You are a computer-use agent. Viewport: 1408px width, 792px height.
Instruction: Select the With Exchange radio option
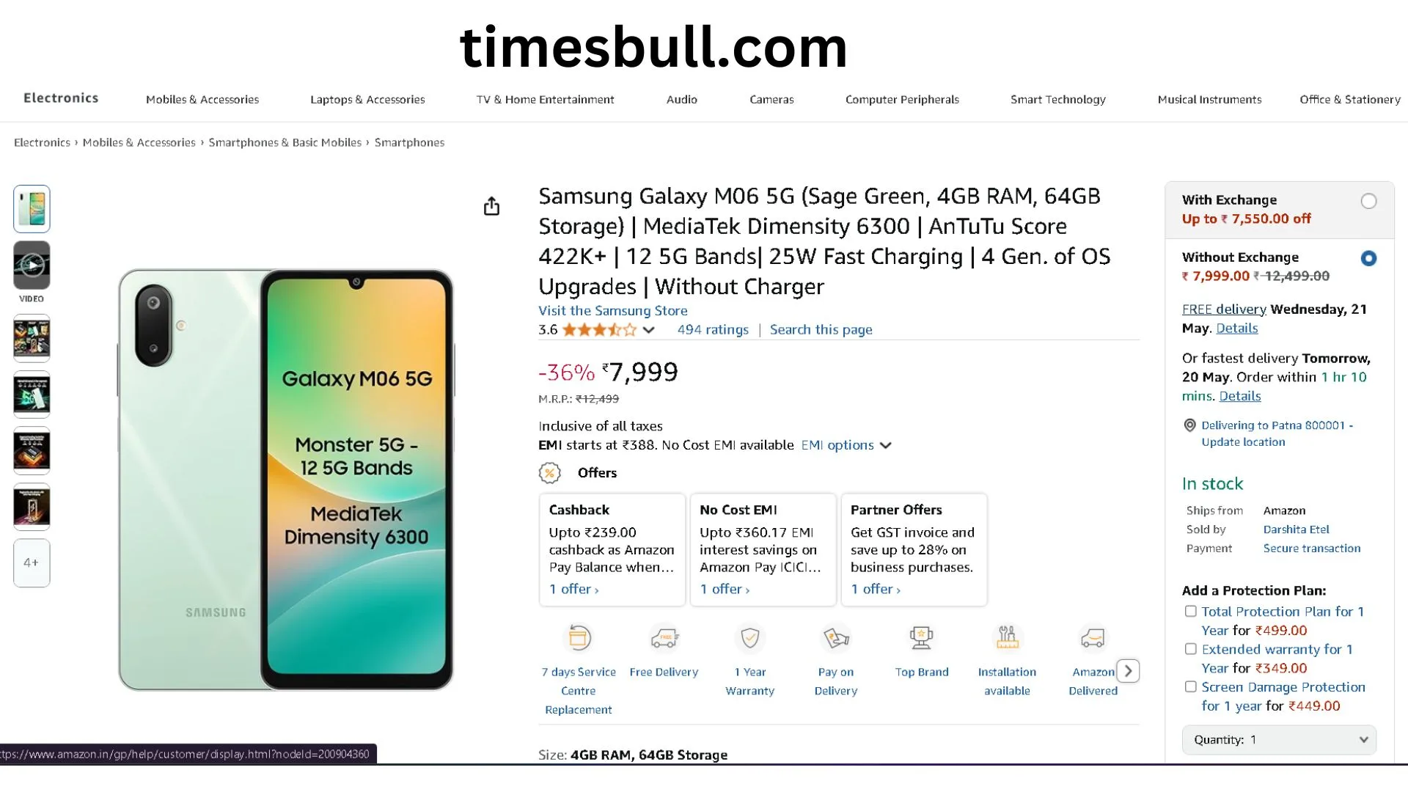click(1368, 201)
